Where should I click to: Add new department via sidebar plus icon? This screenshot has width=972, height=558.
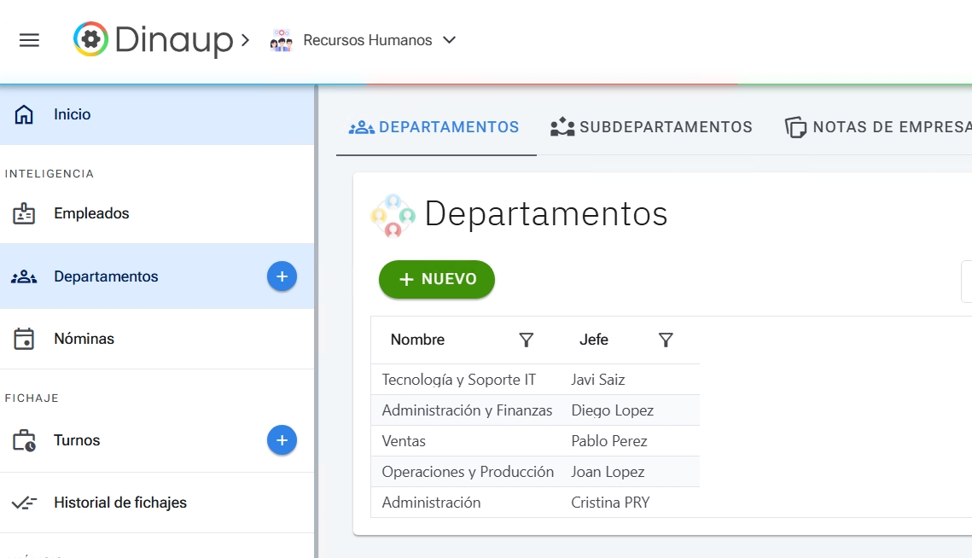click(282, 276)
